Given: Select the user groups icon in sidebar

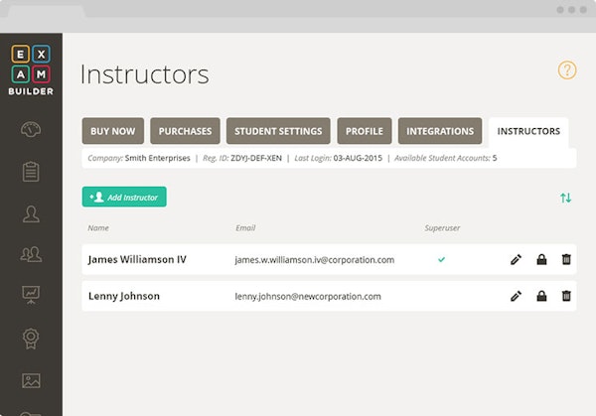Looking at the screenshot, I should [31, 254].
